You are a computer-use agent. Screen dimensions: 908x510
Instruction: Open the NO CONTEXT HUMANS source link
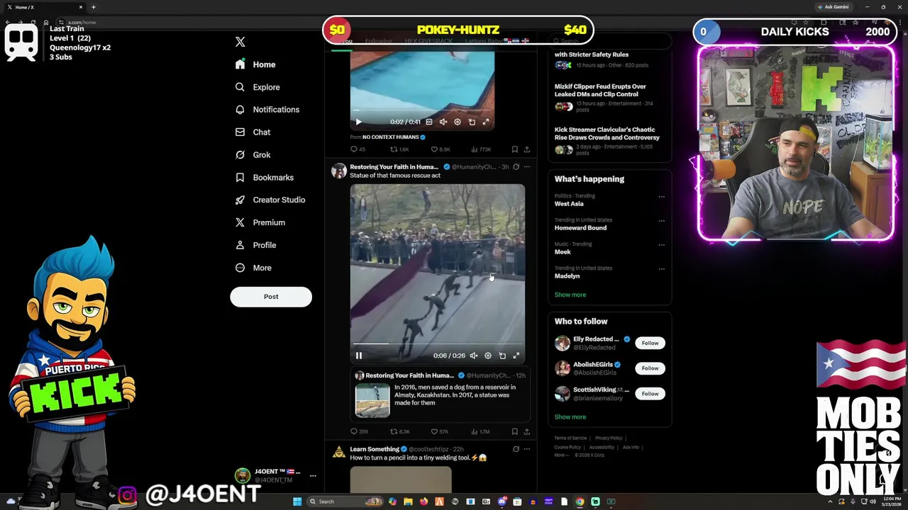(394, 137)
